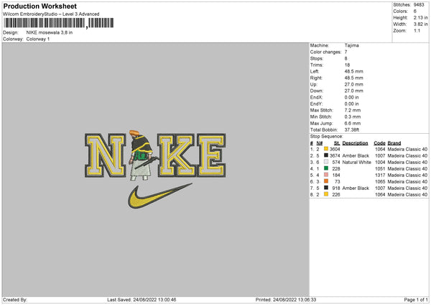Click the "Right:" measurement 48.5 mm
This screenshot has height=305, width=431.
(x=353, y=78)
